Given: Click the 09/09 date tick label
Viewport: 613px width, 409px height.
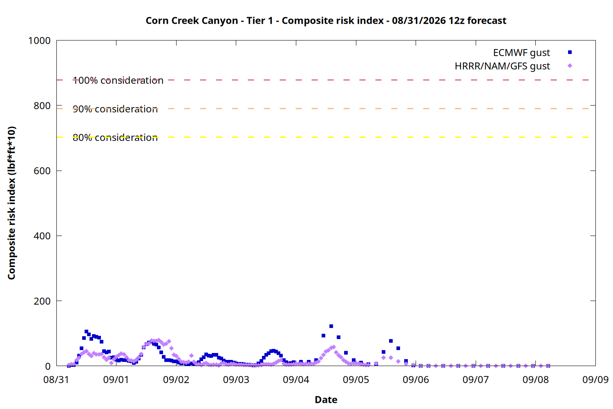Looking at the screenshot, I should tap(595, 380).
